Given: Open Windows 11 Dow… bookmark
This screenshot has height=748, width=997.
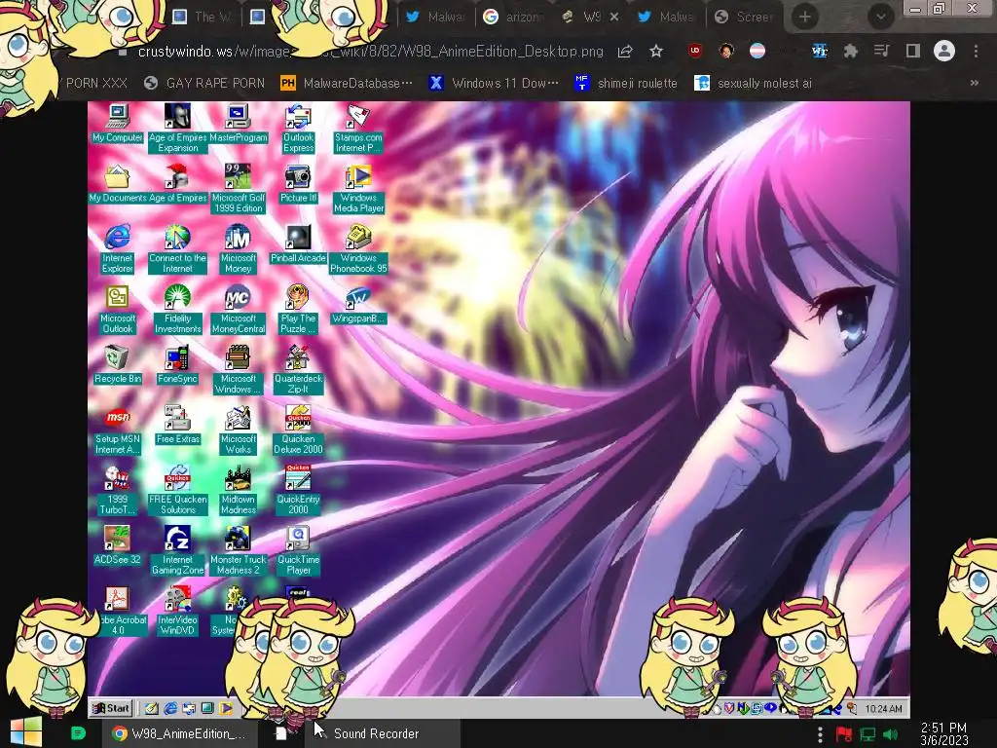Looking at the screenshot, I should click(x=494, y=83).
